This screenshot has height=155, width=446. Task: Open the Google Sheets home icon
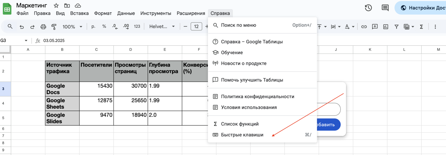(7, 9)
